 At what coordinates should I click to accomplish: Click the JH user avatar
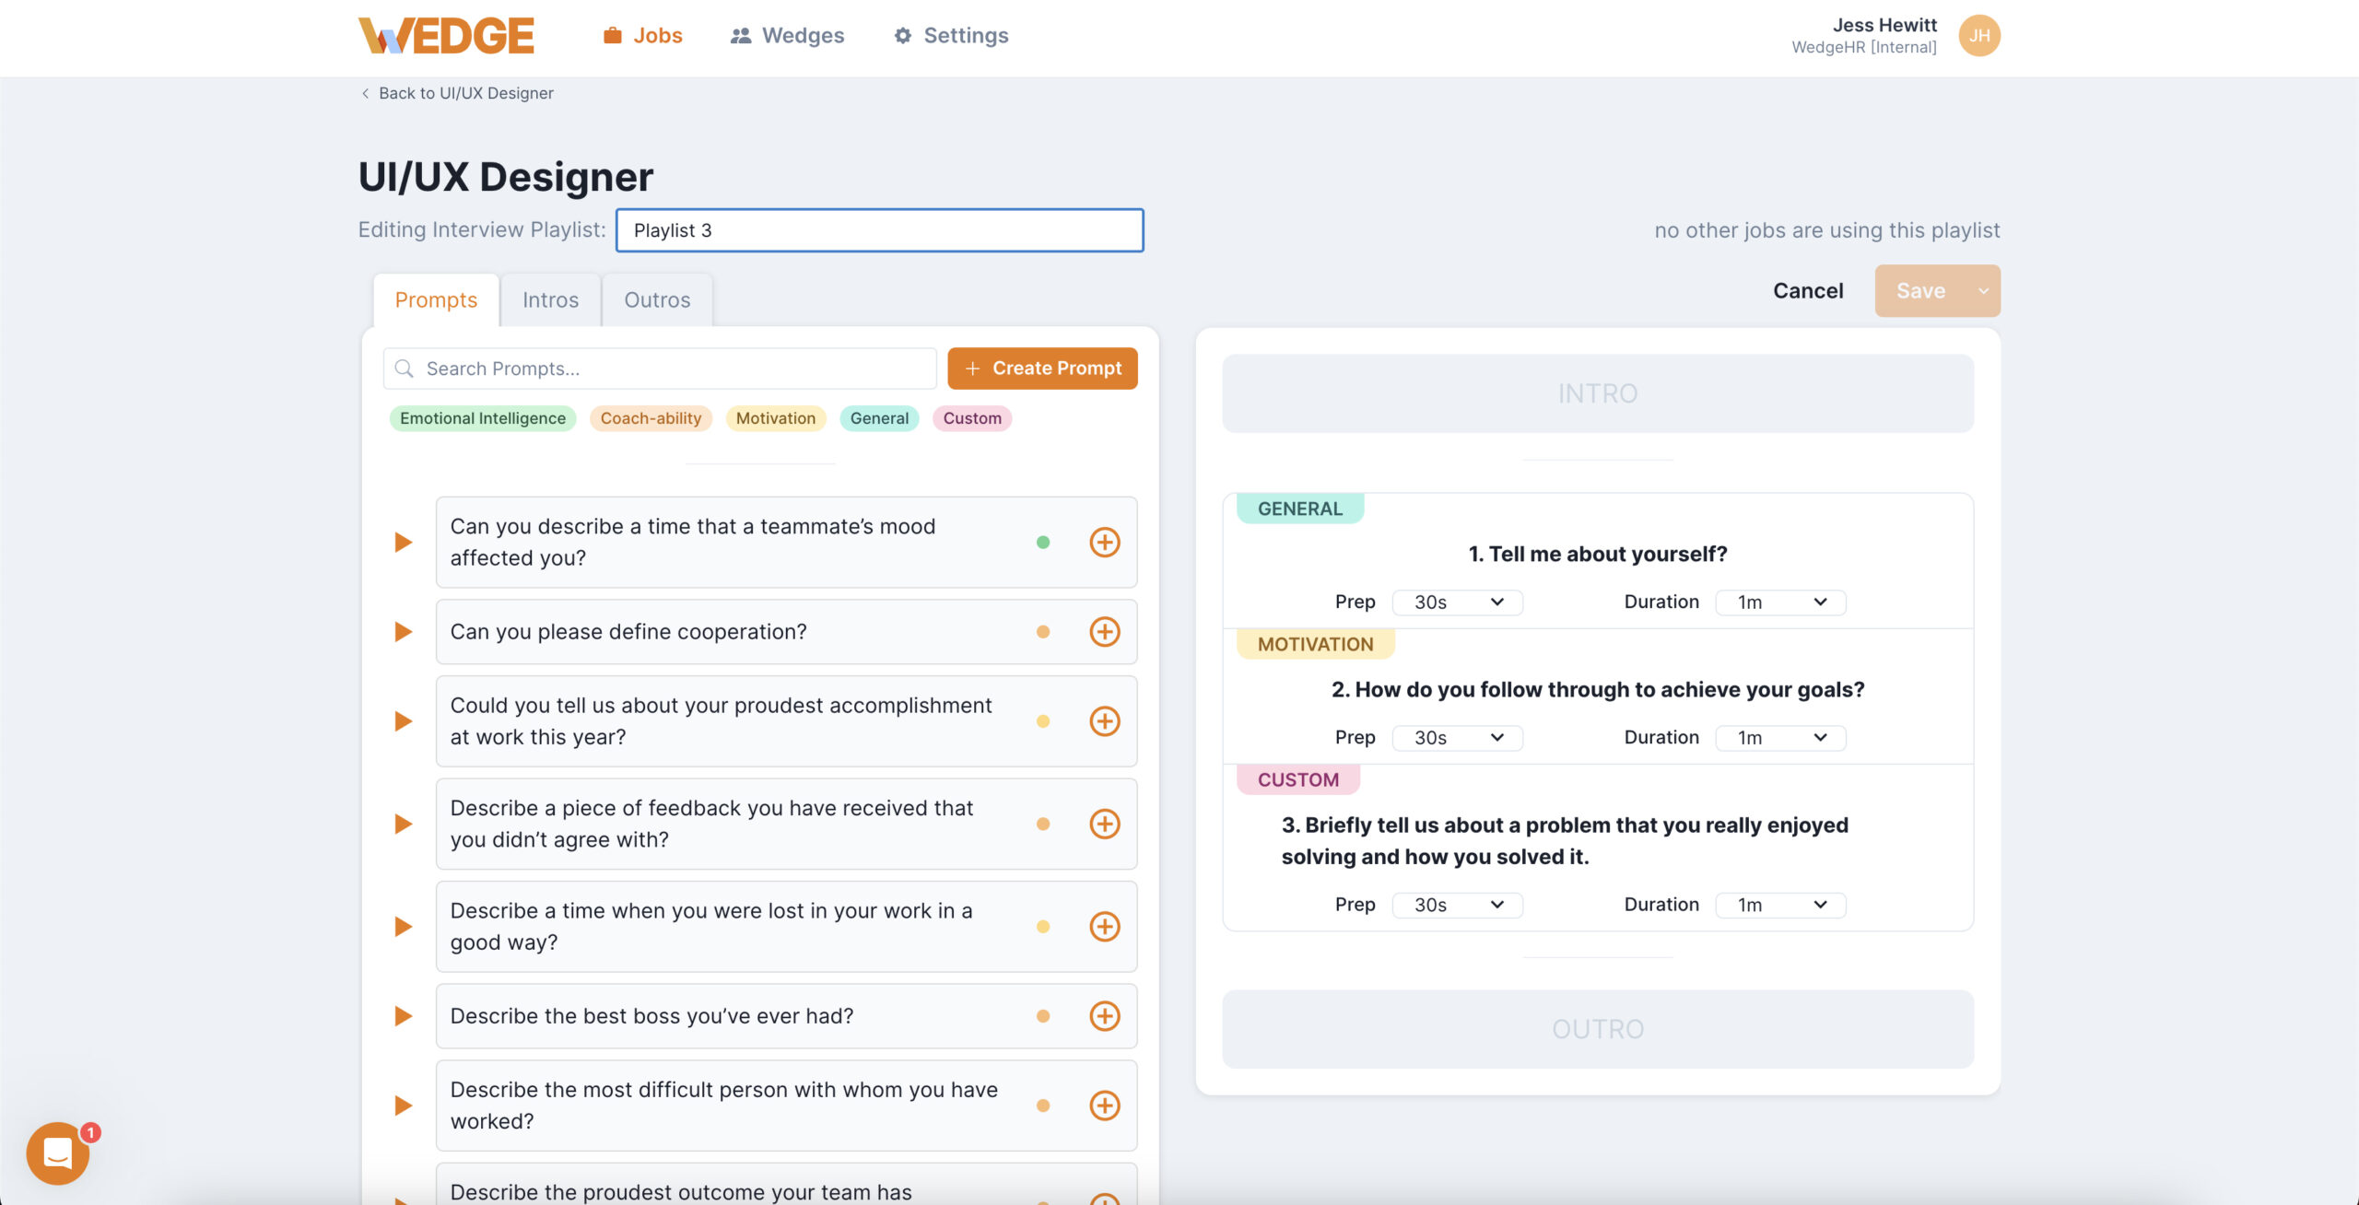click(1979, 36)
